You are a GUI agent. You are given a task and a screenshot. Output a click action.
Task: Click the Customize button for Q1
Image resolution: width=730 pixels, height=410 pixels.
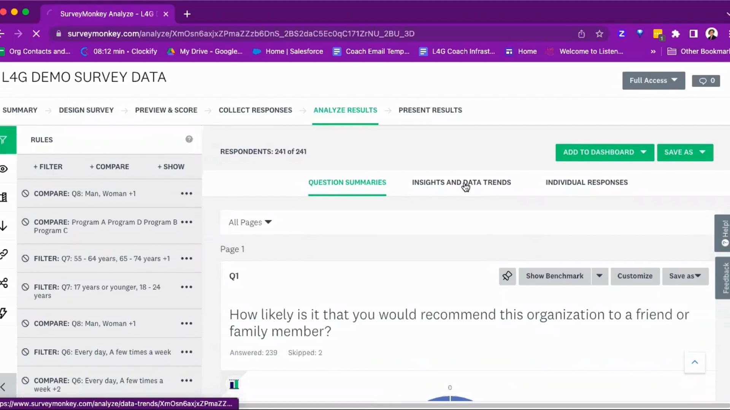[635, 276]
